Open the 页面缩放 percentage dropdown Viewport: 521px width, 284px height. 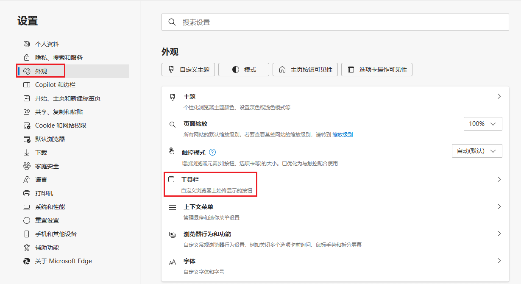pyautogui.click(x=483, y=123)
